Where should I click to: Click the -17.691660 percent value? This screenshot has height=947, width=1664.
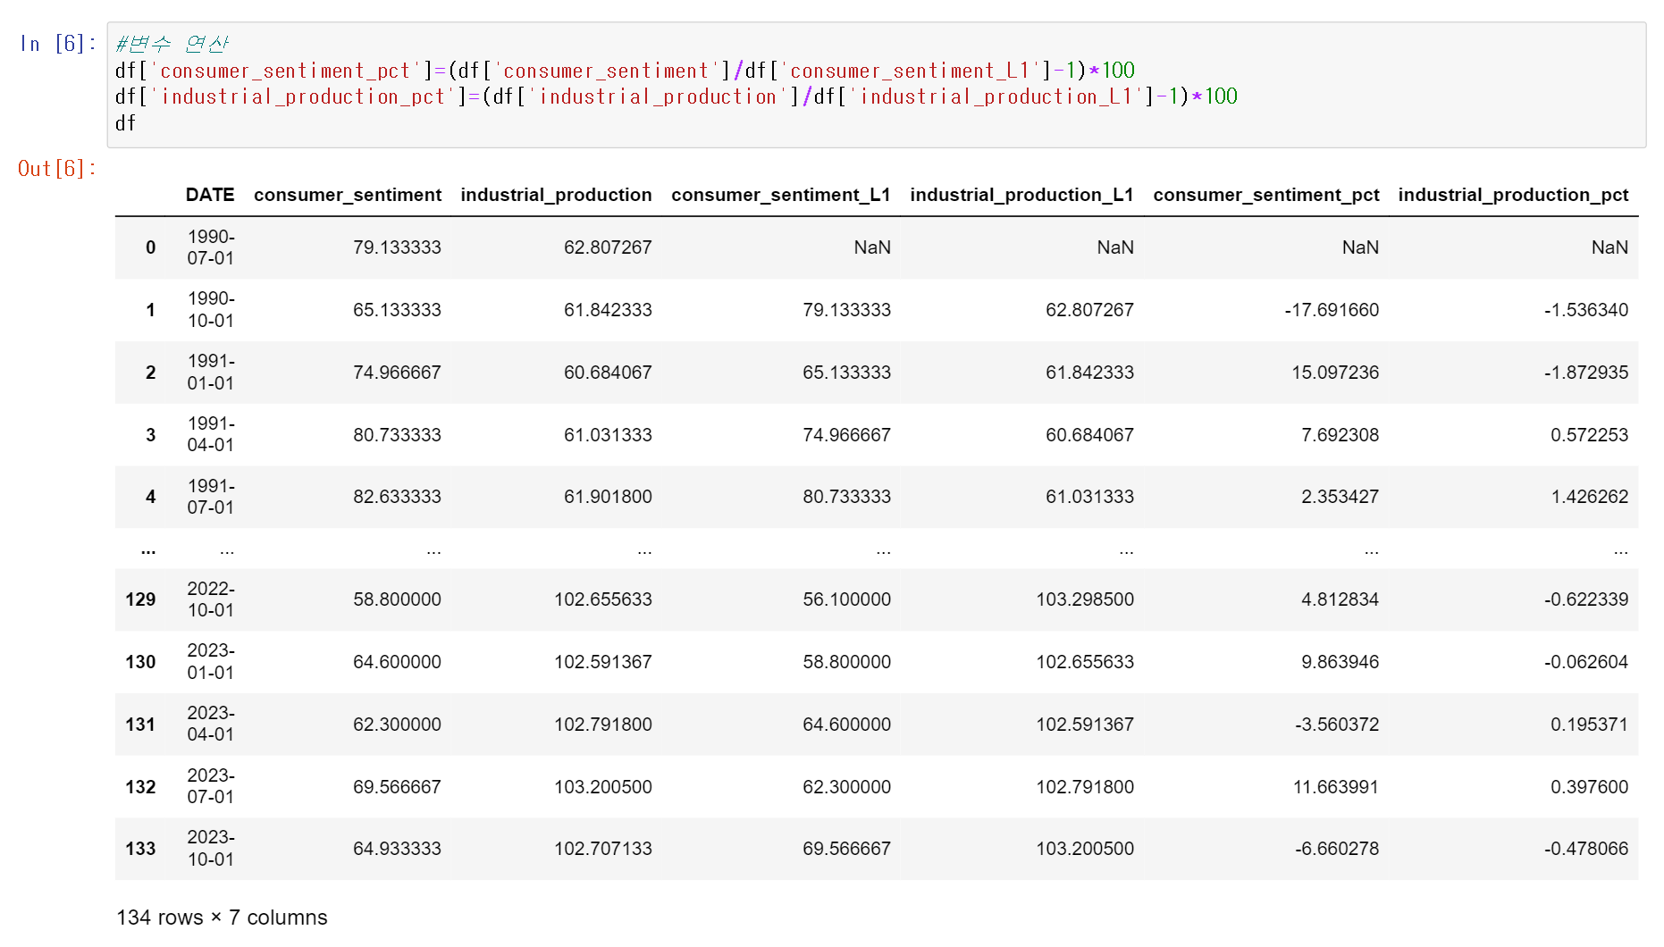(1332, 310)
